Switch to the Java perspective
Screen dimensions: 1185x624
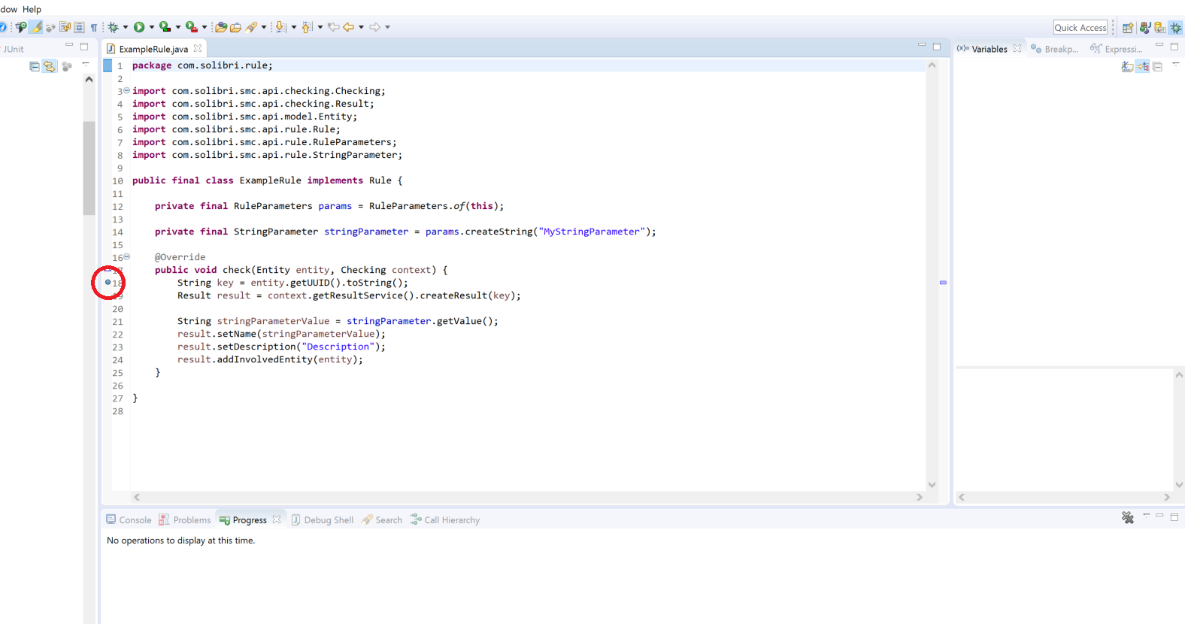[x=1144, y=28]
